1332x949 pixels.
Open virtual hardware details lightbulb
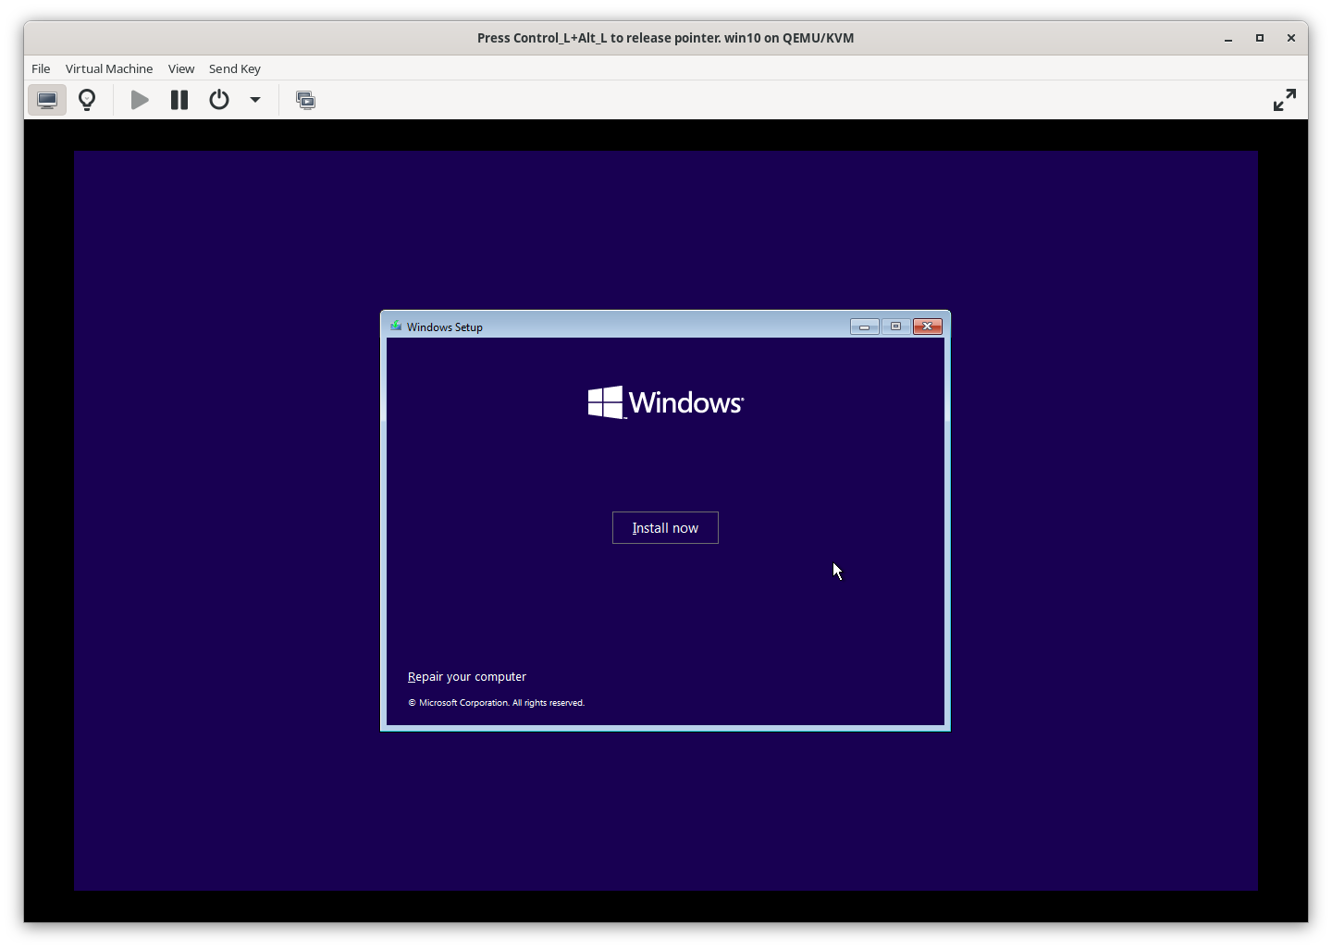coord(87,100)
